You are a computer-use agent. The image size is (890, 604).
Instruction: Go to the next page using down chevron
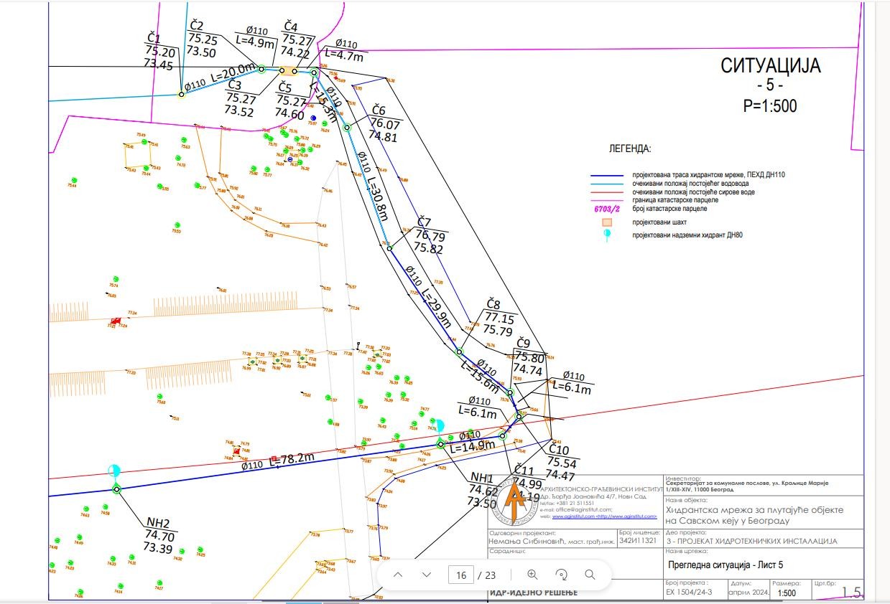pyautogui.click(x=426, y=575)
